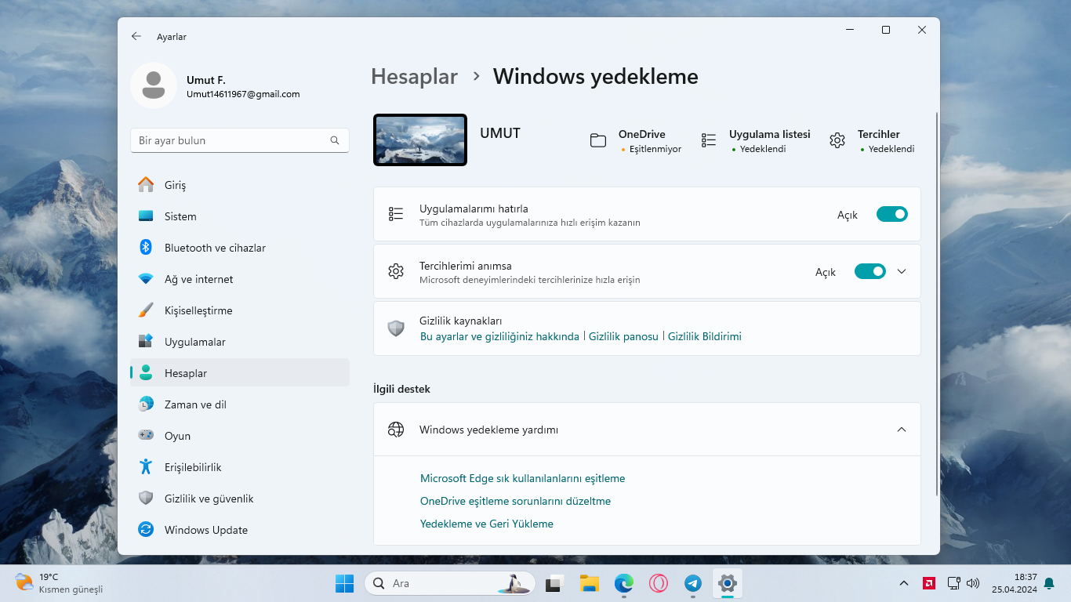Open the Windows Start menu
Viewport: 1071px width, 602px height.
[x=345, y=583]
